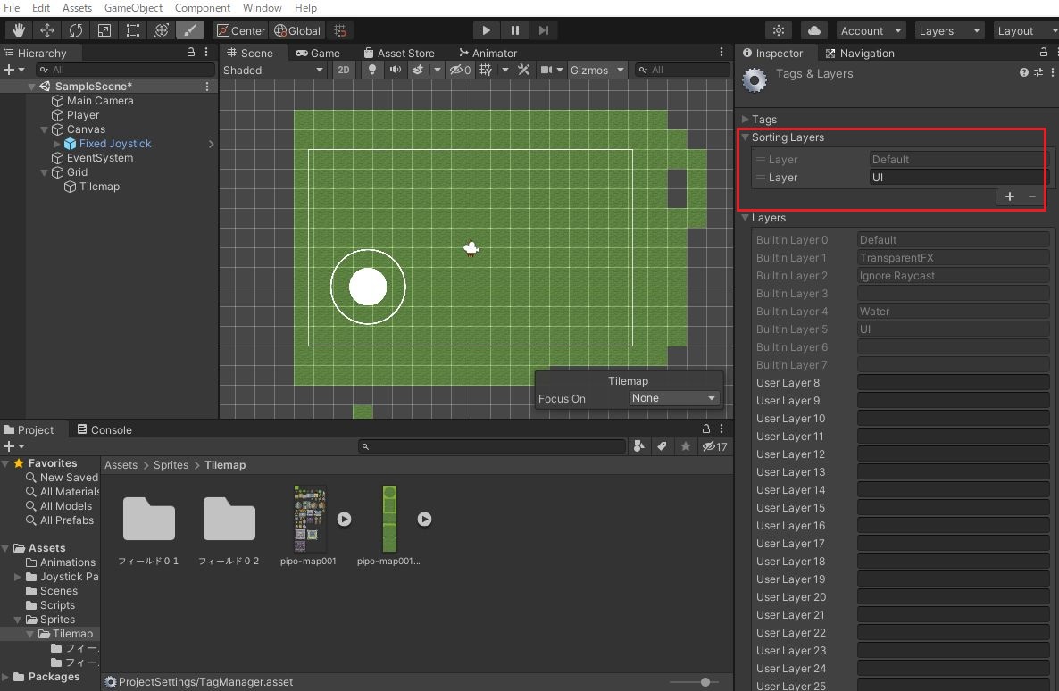Image resolution: width=1059 pixels, height=691 pixels.
Task: Toggle scene effects icon
Action: 418,70
